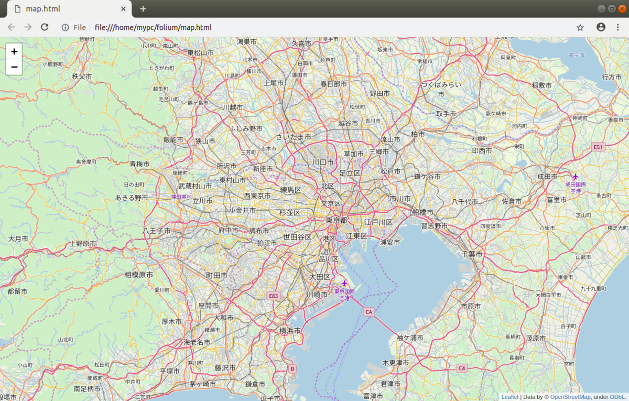Viewport: 629px width, 401px height.
Task: Go forward to the next page
Action: click(28, 27)
